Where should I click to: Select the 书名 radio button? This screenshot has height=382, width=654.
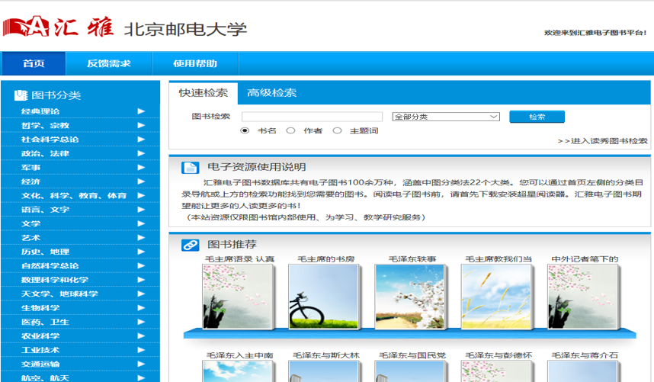[245, 130]
